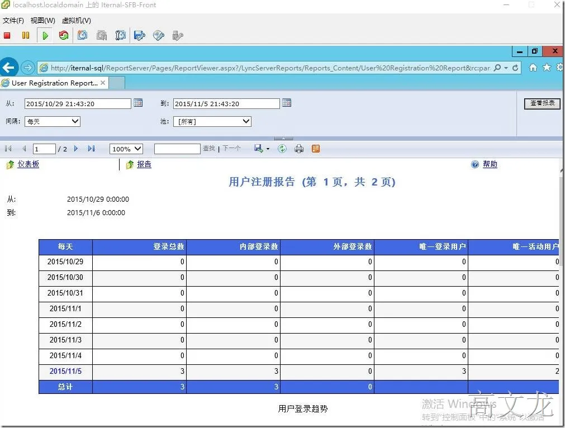Open the 虚拟机(V) menu
565x428 pixels.
[x=77, y=21]
